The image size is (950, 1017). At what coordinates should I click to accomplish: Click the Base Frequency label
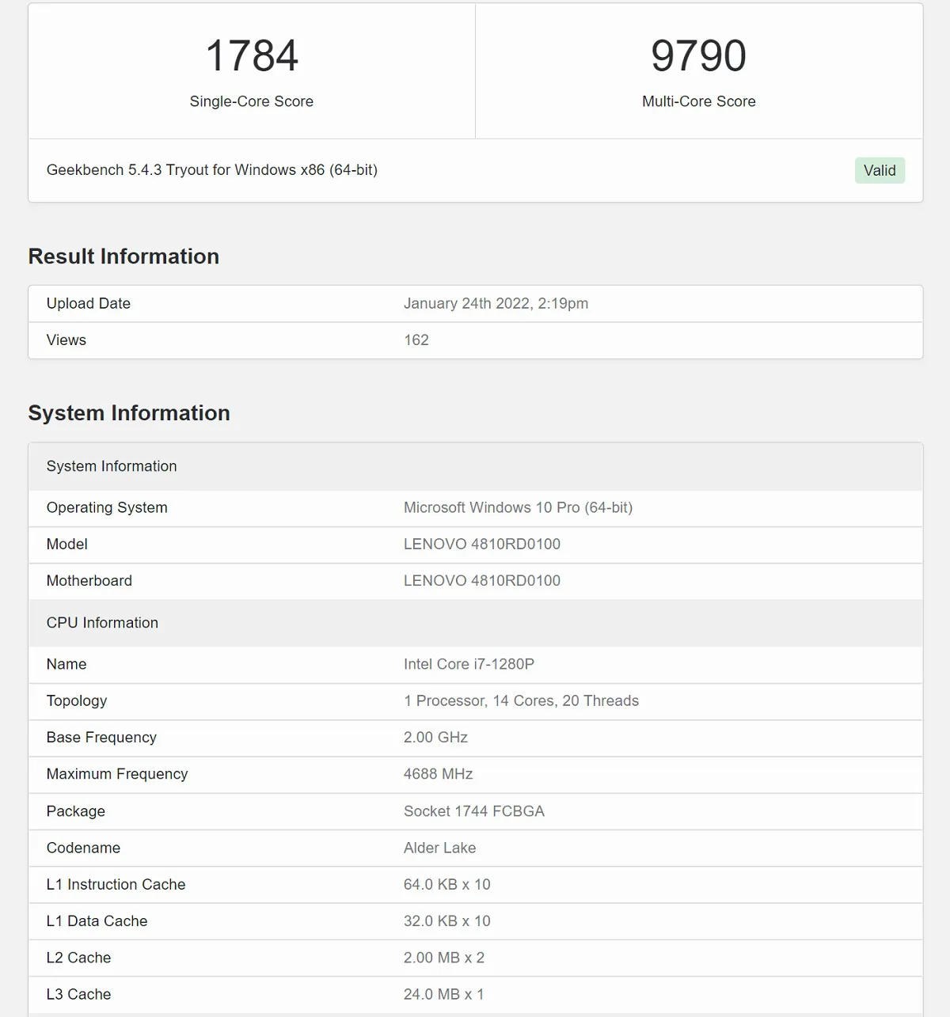point(101,738)
